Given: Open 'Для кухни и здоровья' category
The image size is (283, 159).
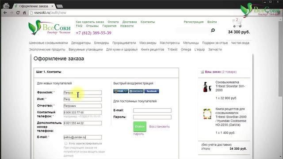Looking at the screenshot, I should (x=122, y=49).
